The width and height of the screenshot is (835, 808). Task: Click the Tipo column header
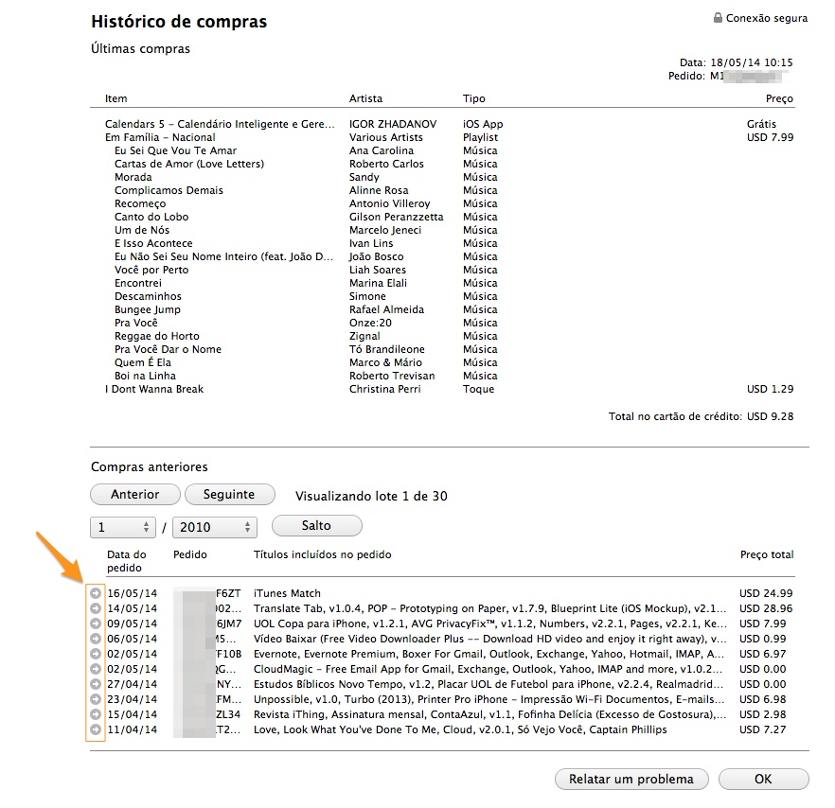(474, 98)
